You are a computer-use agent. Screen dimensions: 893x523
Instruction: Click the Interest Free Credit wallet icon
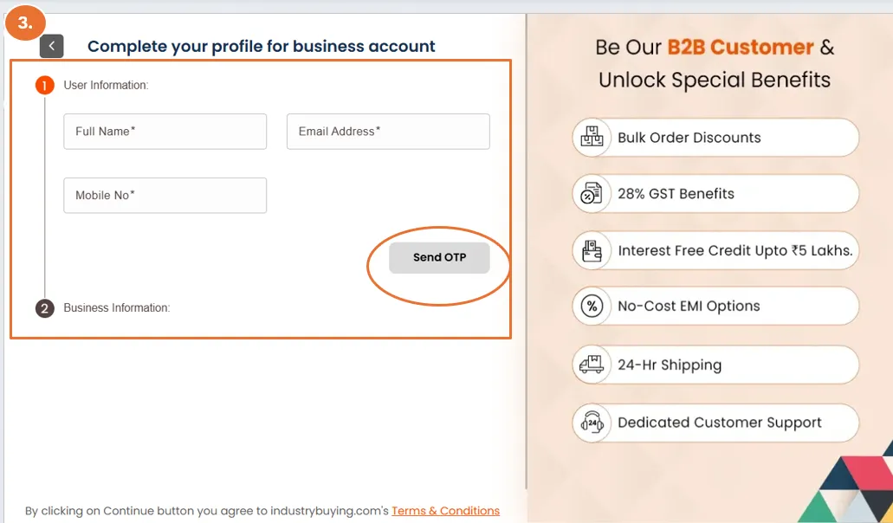[592, 251]
